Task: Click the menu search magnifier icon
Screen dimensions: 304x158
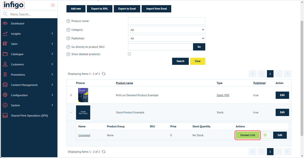Action: (5, 14)
